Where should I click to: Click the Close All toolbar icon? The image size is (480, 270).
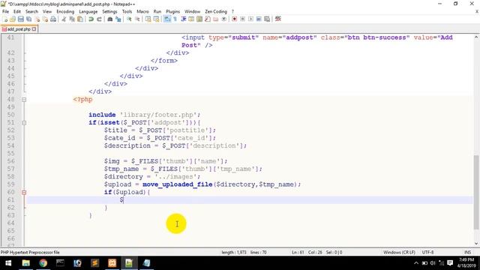[45, 19]
